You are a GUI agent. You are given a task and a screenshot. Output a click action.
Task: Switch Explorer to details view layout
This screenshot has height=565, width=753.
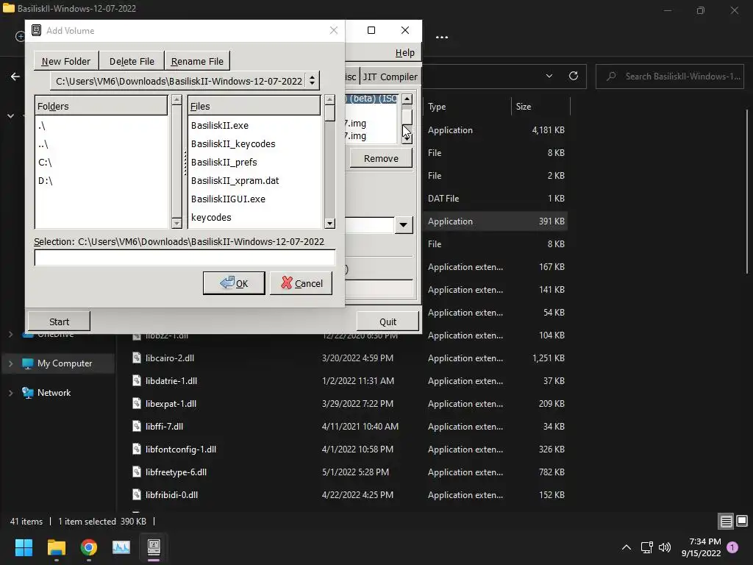pos(726,521)
